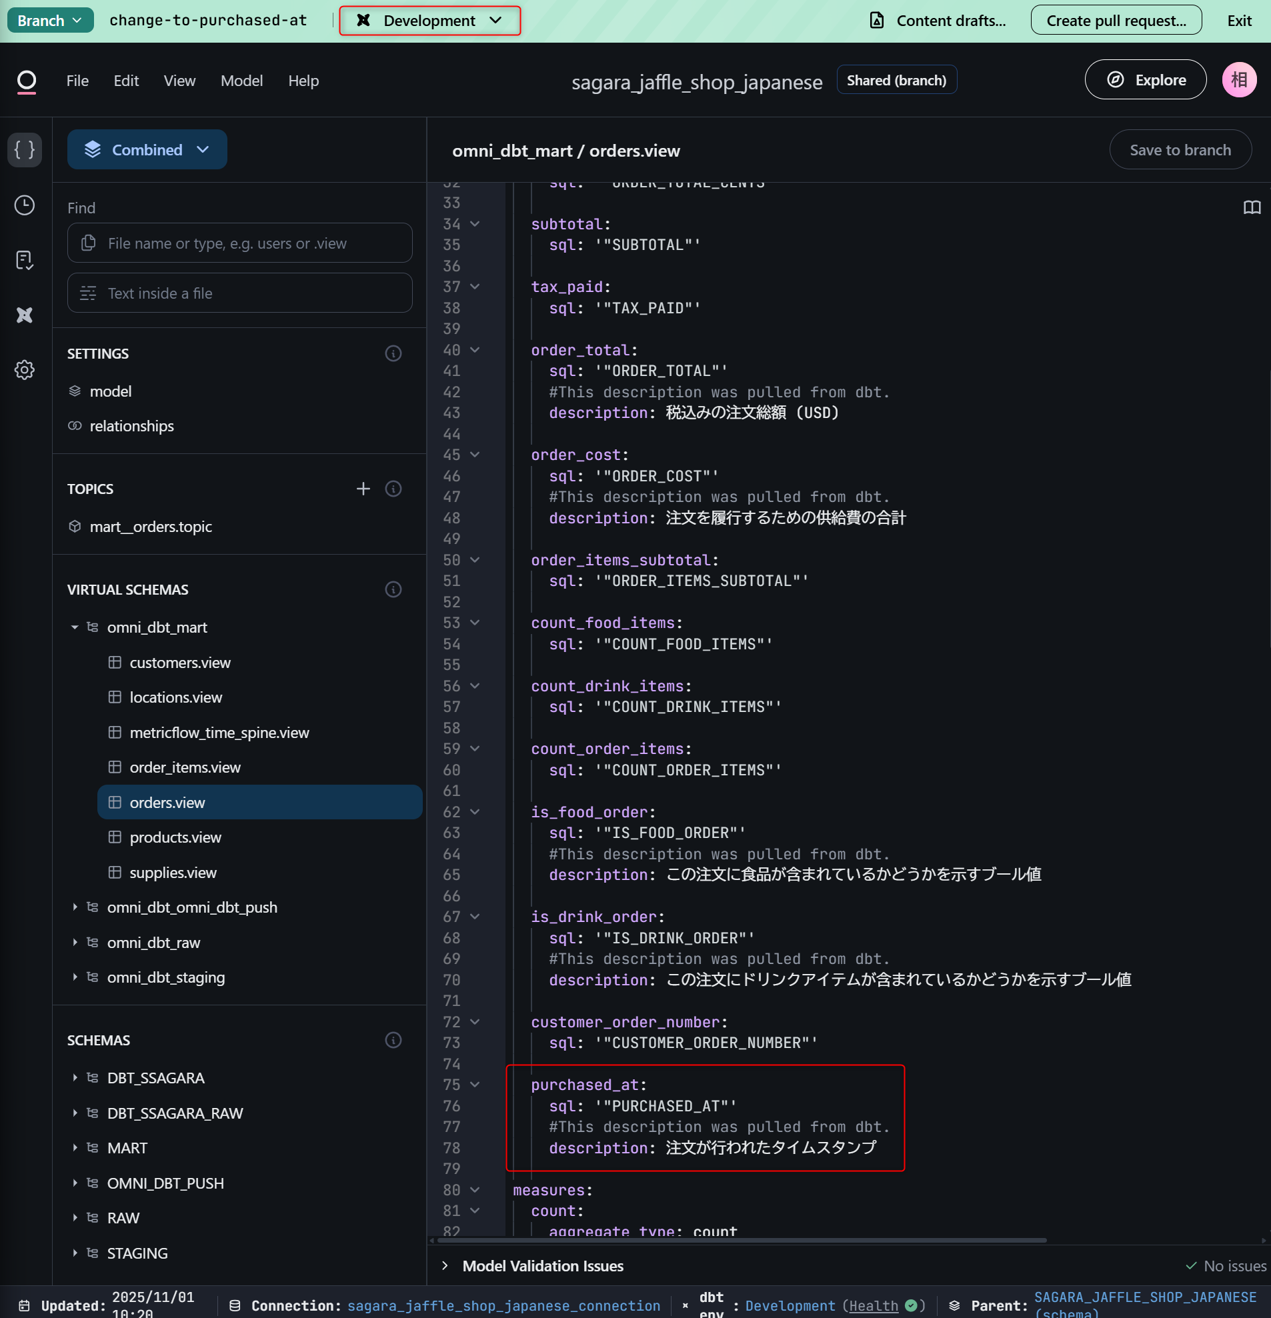The width and height of the screenshot is (1271, 1318).
Task: Click the Health link in status bar
Action: click(x=874, y=1305)
